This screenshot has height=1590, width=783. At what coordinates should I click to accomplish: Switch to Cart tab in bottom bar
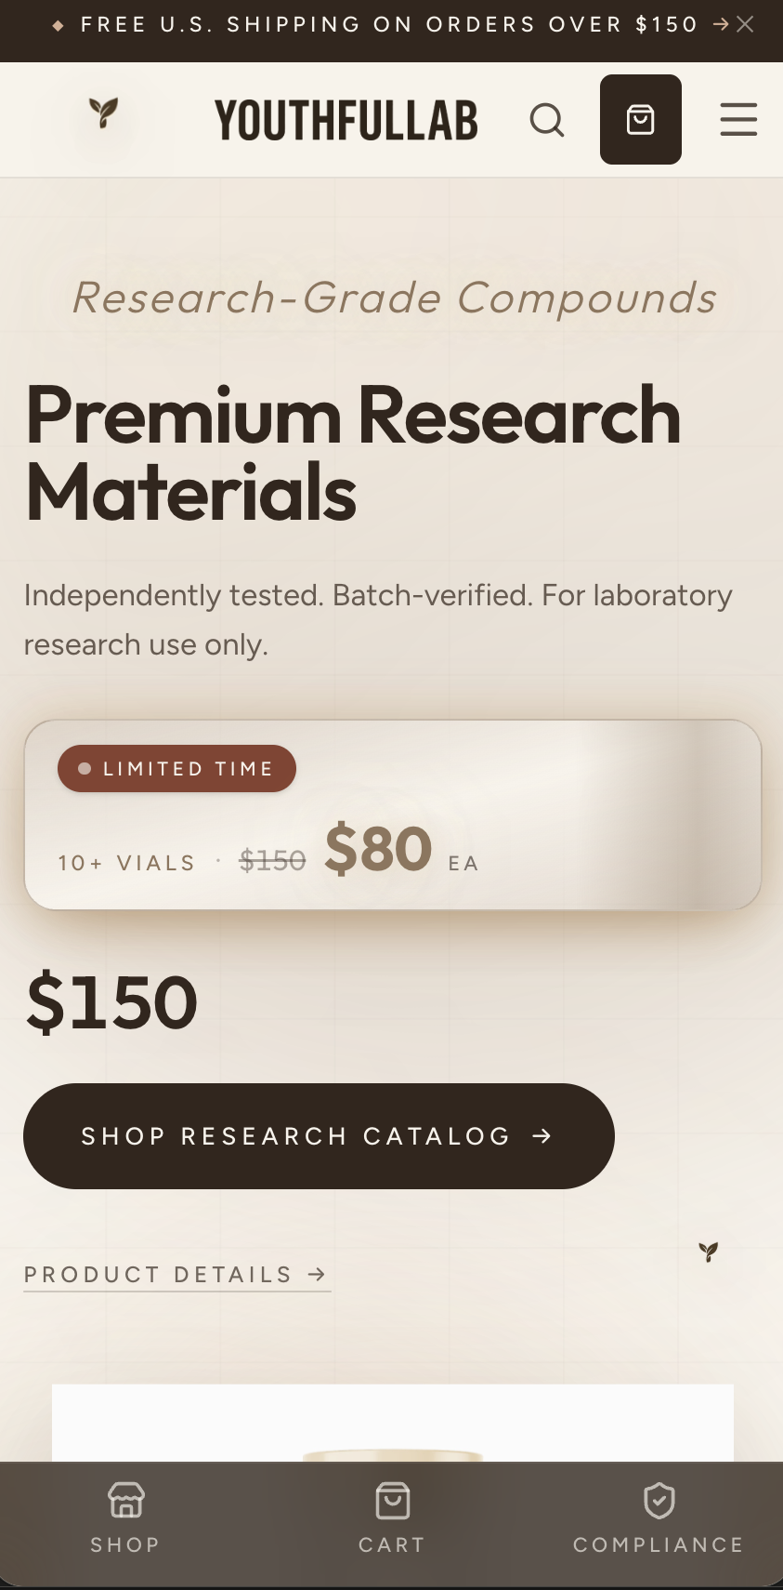pyautogui.click(x=392, y=1519)
